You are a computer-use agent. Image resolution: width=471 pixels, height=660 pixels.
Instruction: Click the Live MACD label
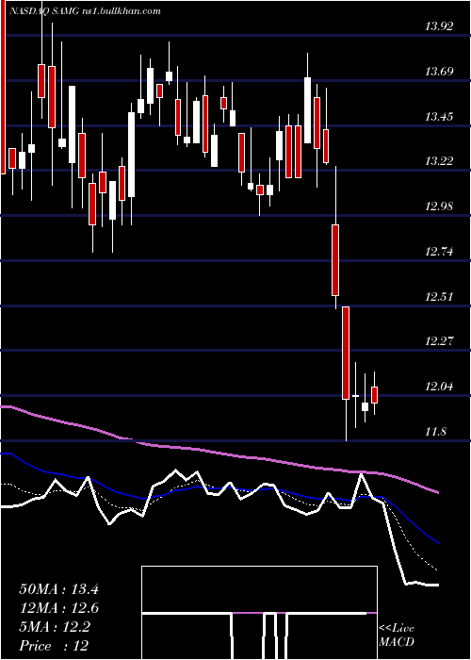[x=397, y=635]
